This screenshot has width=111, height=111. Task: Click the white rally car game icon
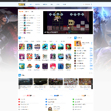click(68, 66)
